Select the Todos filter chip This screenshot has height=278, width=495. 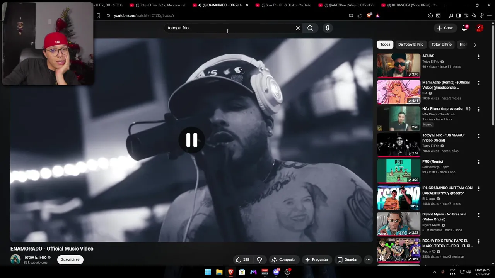(x=385, y=44)
